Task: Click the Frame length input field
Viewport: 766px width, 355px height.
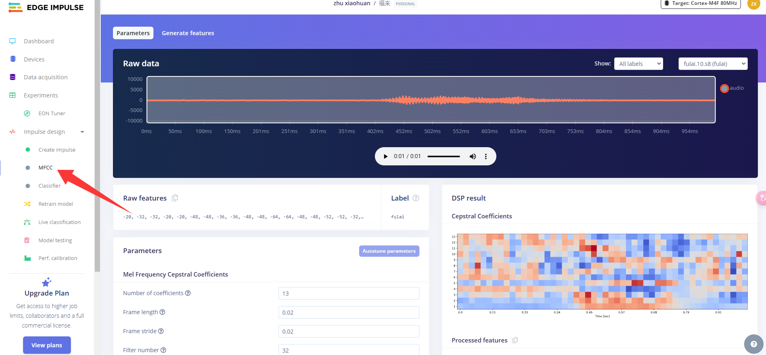Action: pyautogui.click(x=349, y=313)
